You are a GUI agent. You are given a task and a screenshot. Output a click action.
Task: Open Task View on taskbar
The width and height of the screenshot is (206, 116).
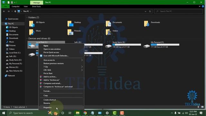pos(70,113)
